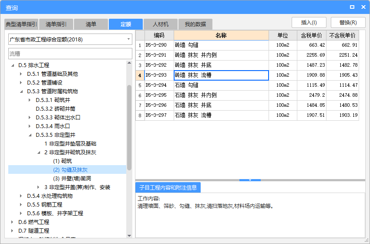Expand the D.5.2 管道铺设 node
The width and height of the screenshot is (370, 244).
pyautogui.click(x=21, y=83)
